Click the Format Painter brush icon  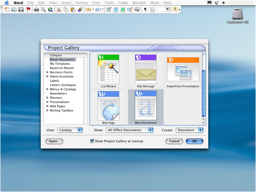80,10
